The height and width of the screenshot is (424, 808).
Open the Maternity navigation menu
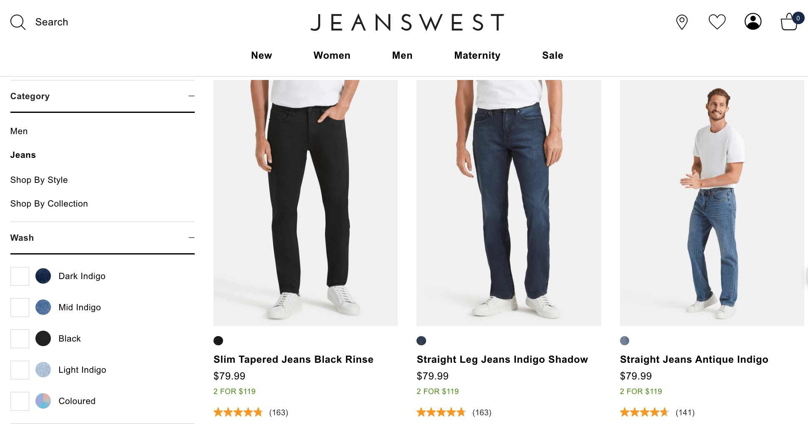click(x=477, y=55)
